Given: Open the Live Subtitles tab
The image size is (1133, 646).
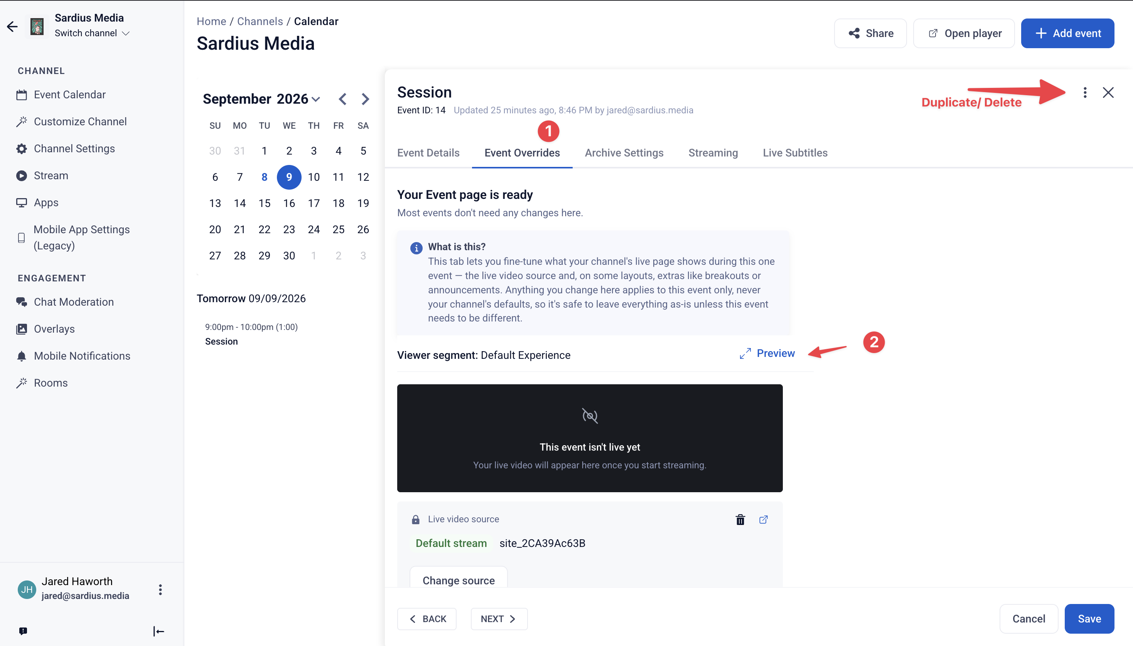Looking at the screenshot, I should coord(795,153).
